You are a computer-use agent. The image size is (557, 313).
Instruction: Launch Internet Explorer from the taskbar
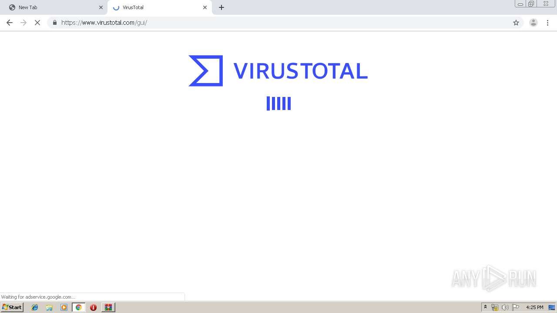(x=35, y=307)
